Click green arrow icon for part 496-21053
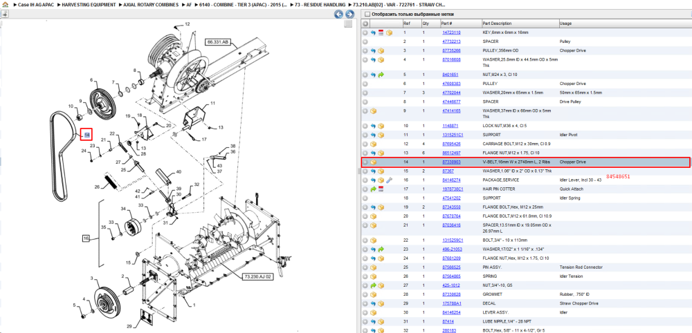 (381, 249)
